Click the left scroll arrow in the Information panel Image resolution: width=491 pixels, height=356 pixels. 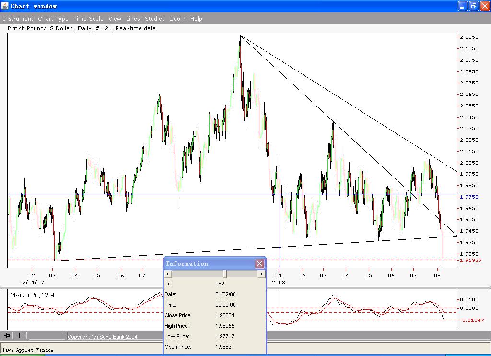point(167,274)
